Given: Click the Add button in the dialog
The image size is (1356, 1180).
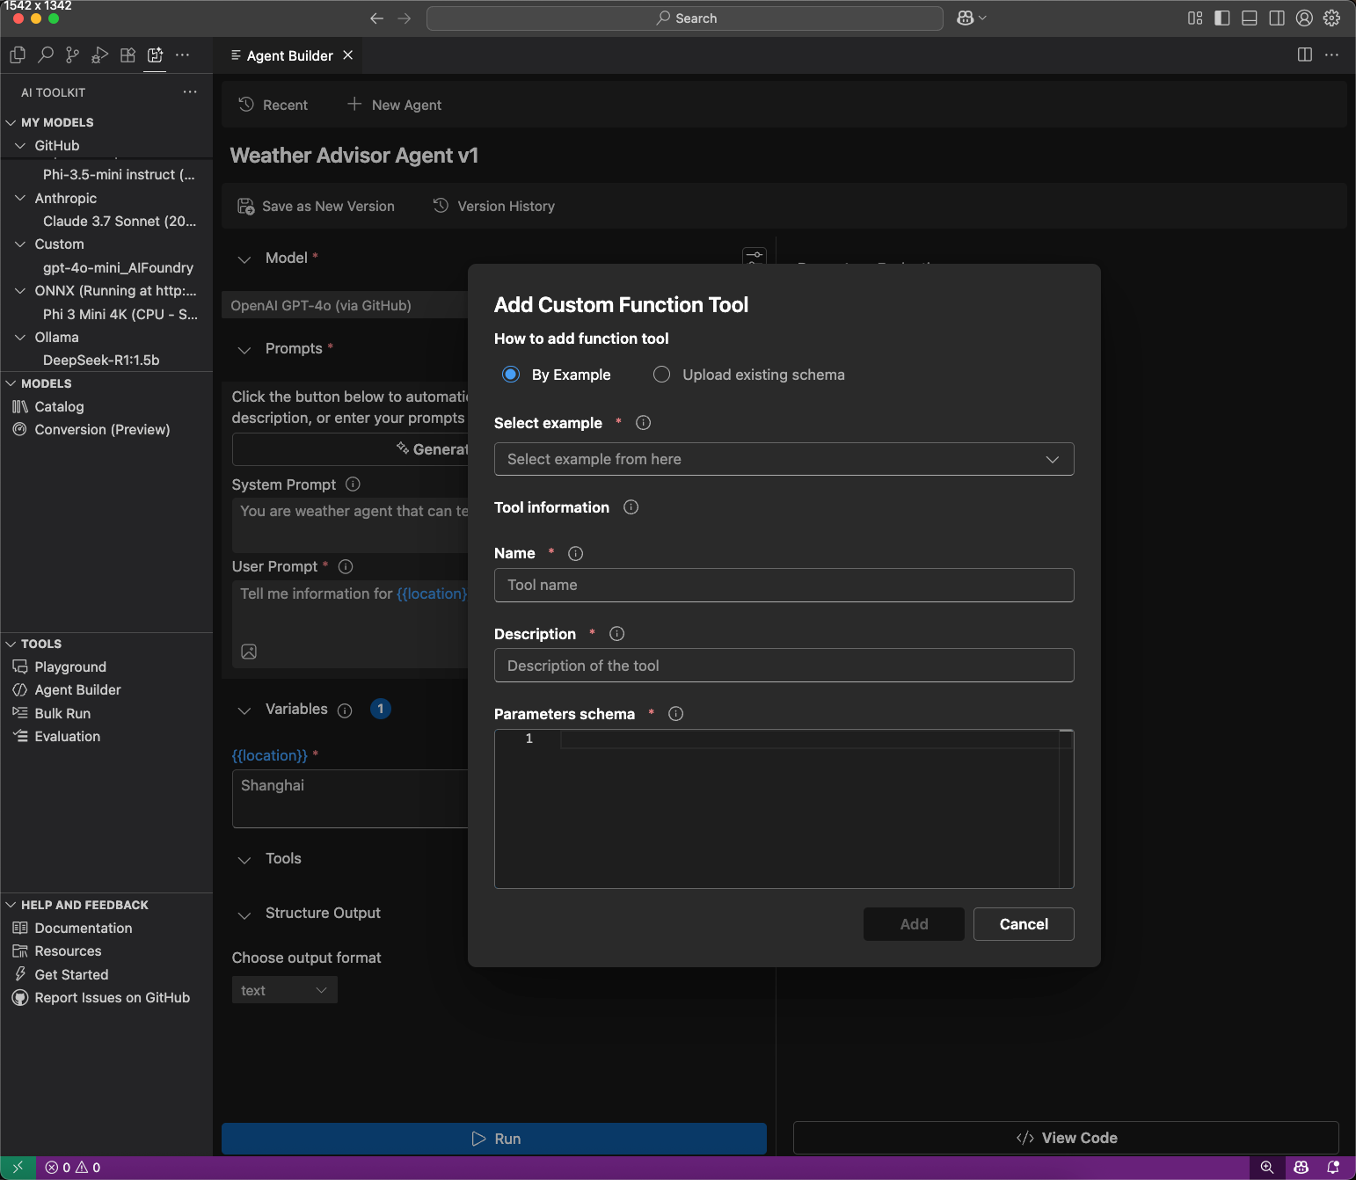Looking at the screenshot, I should tap(914, 923).
